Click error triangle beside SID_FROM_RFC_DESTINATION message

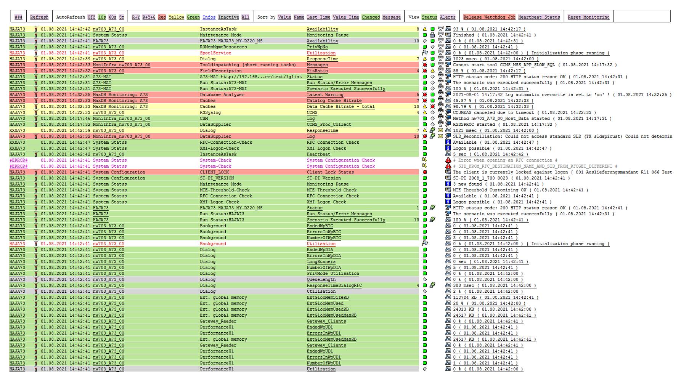pos(448,166)
